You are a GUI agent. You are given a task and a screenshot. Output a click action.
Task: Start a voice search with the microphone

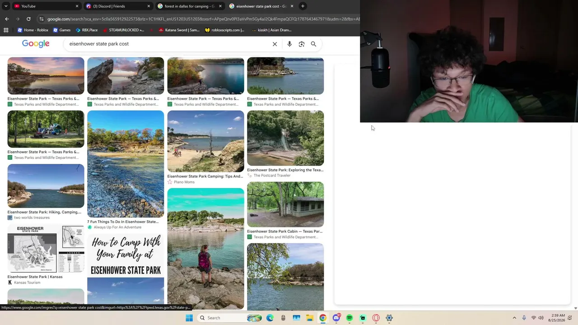tap(289, 44)
